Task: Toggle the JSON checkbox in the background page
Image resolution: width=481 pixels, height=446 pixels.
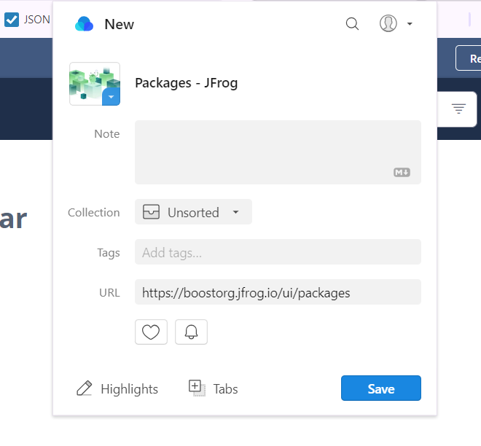Action: coord(12,20)
